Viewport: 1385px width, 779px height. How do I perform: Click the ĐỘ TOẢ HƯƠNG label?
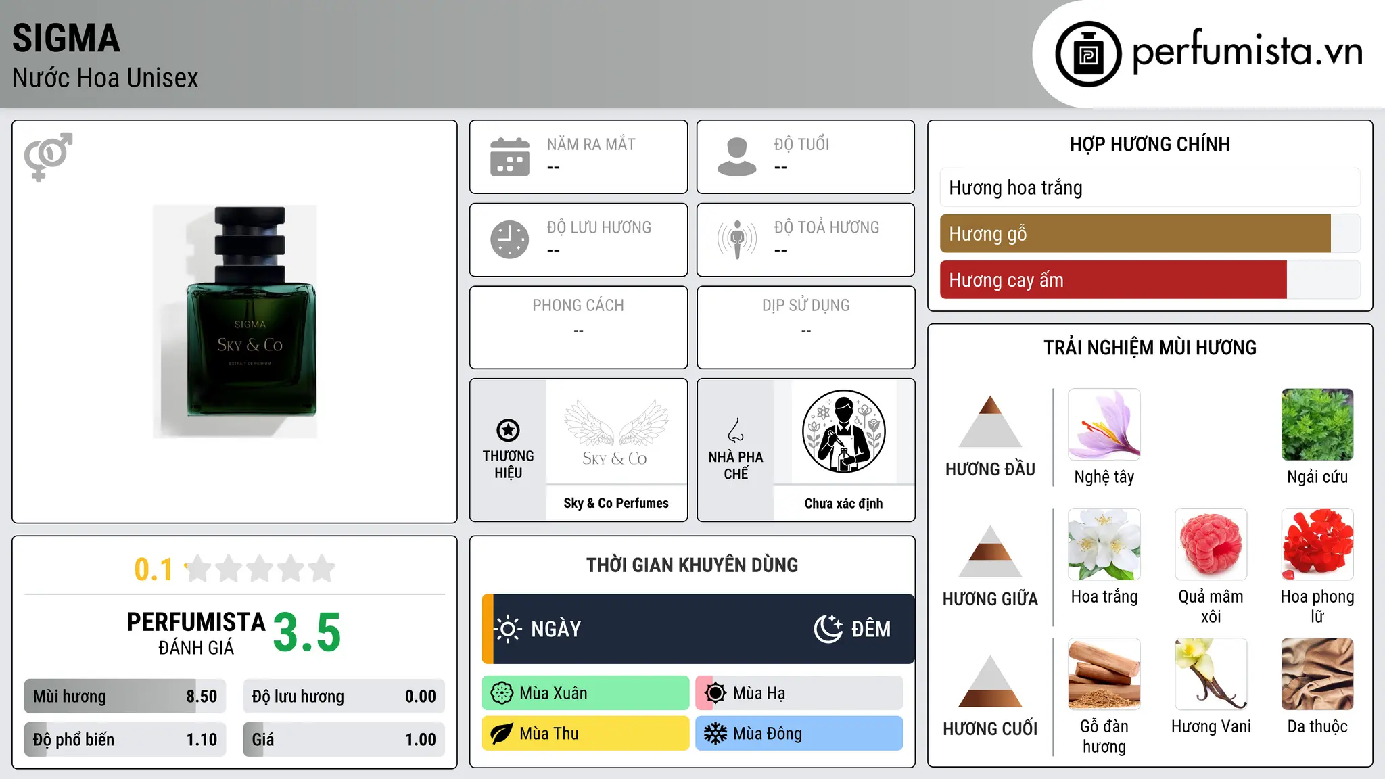click(x=826, y=227)
